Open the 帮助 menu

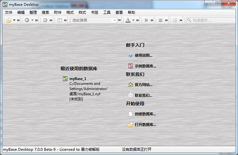(x=131, y=12)
